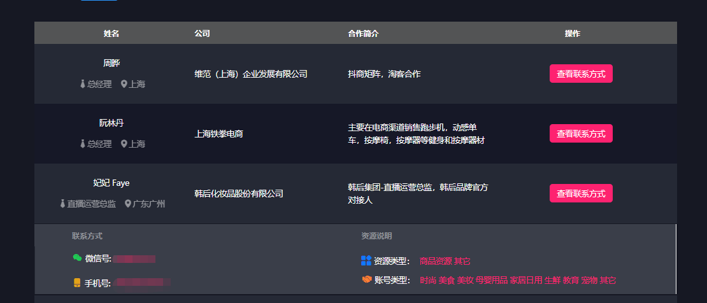
Task: Click the tie icon beside 周晔's 总经理
Action: coord(83,84)
